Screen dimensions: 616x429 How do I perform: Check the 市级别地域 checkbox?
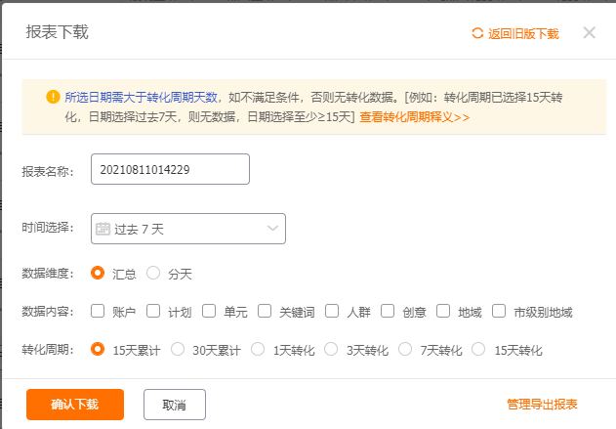pos(499,311)
